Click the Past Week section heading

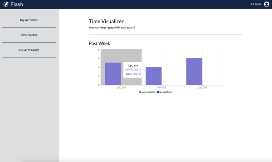pyautogui.click(x=100, y=43)
